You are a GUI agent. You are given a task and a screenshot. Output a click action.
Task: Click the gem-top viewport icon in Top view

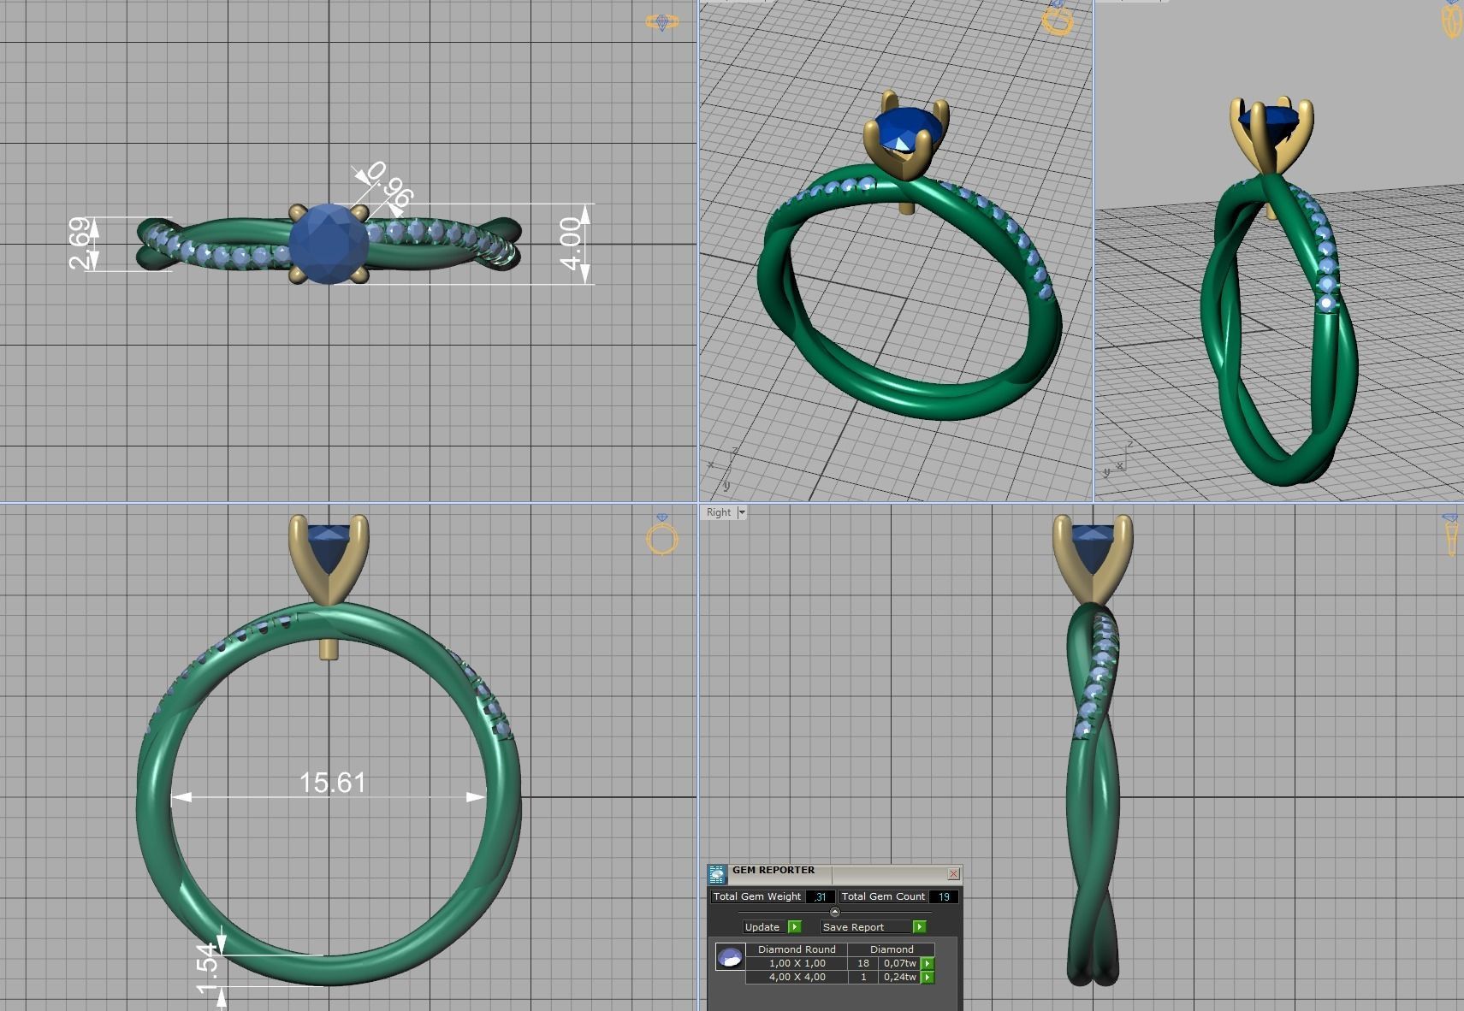pyautogui.click(x=661, y=22)
